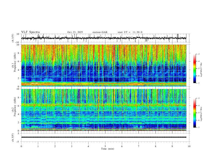Click the time axis tick label '7'
Image resolution: width=213 pixels, height=164 pixels.
pos(139,146)
